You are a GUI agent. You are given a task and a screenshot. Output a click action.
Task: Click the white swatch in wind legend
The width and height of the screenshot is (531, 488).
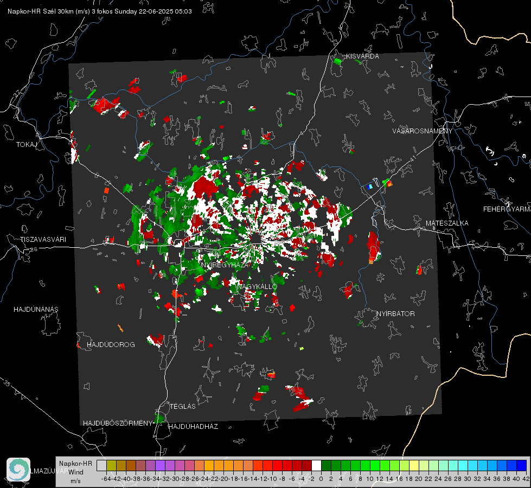coord(316,466)
